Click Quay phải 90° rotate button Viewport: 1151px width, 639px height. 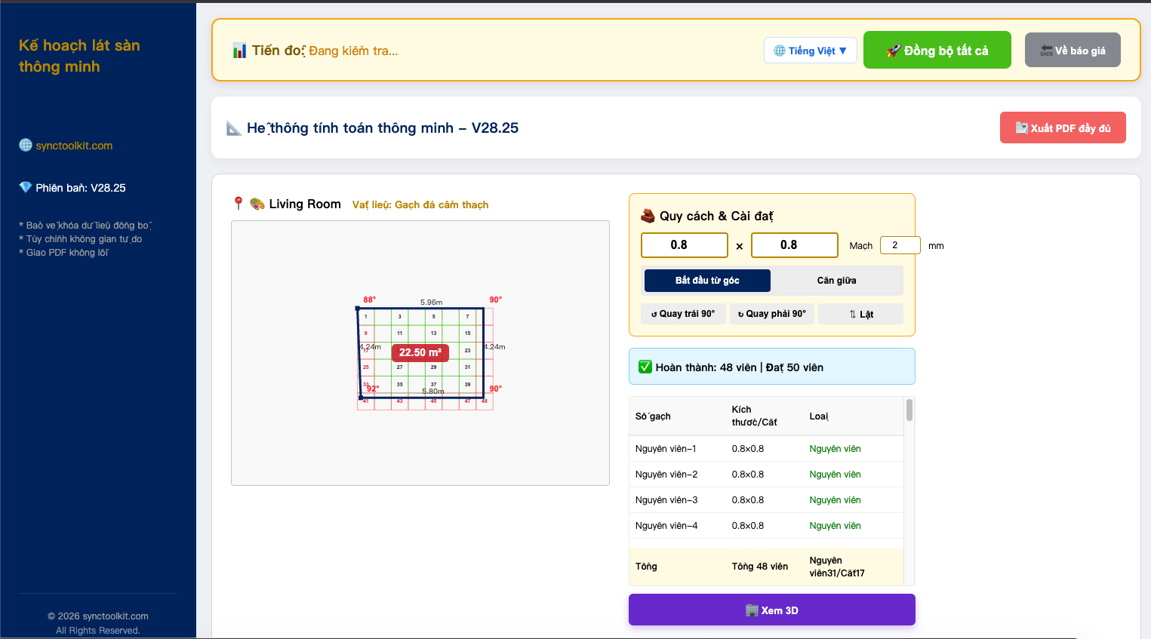click(772, 314)
